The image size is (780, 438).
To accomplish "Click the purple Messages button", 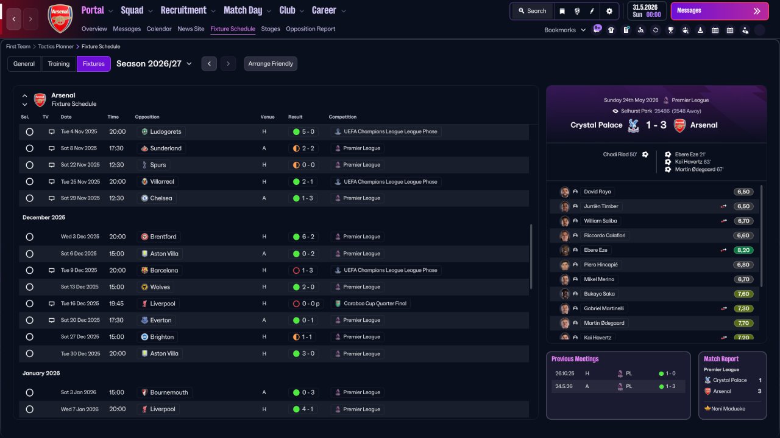I will pyautogui.click(x=719, y=11).
